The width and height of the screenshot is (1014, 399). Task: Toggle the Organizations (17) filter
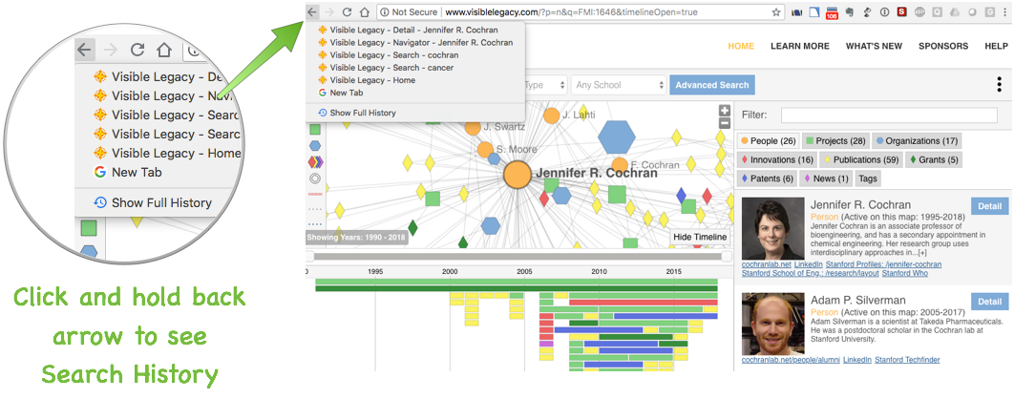tap(917, 141)
